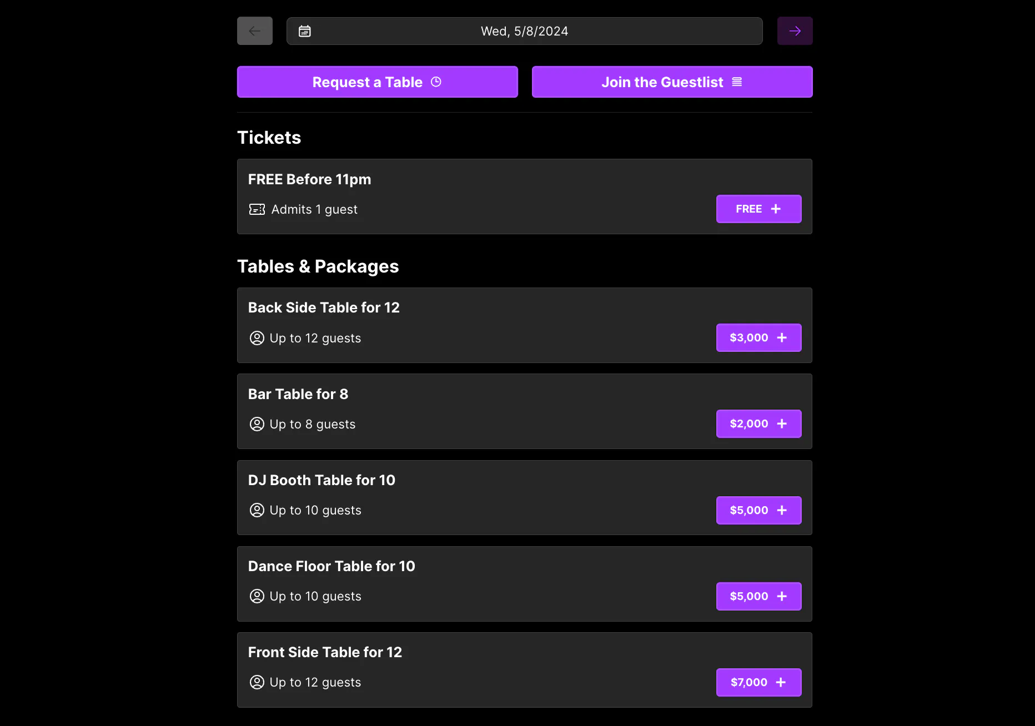Click Join the Guestlist button

click(x=672, y=82)
